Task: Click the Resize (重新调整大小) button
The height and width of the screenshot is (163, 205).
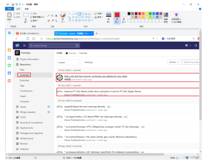Action: point(37,17)
